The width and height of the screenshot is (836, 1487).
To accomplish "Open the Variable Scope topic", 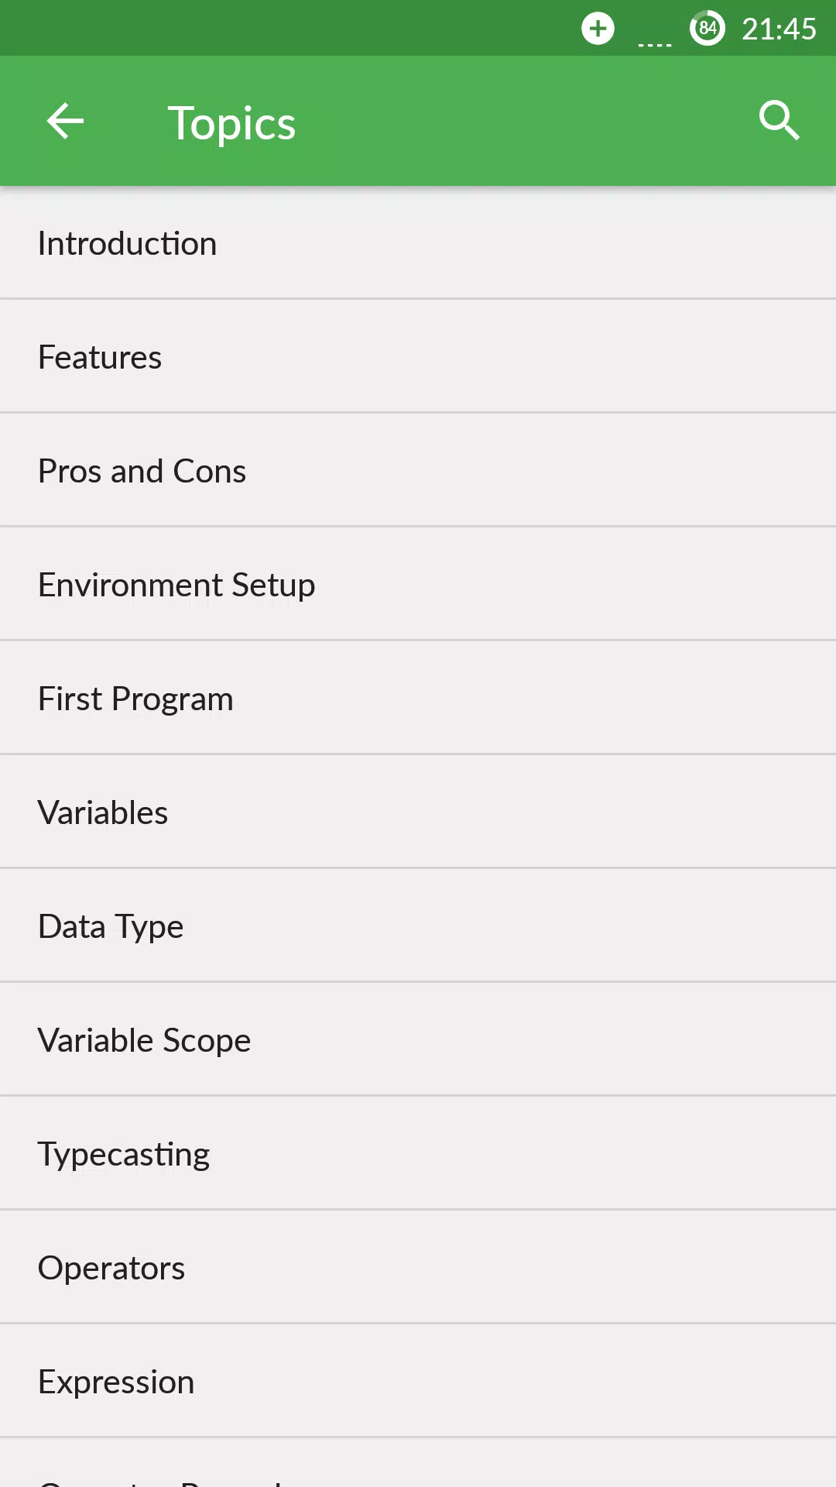I will click(418, 1040).
